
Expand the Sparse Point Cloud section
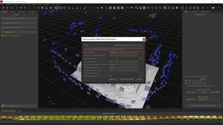tap(19, 23)
